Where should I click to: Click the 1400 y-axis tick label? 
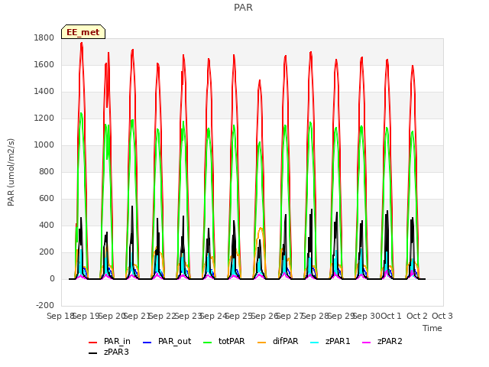click(44, 92)
